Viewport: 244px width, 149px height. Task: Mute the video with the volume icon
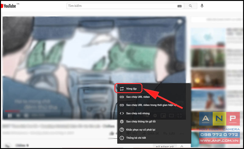(x=26, y=116)
